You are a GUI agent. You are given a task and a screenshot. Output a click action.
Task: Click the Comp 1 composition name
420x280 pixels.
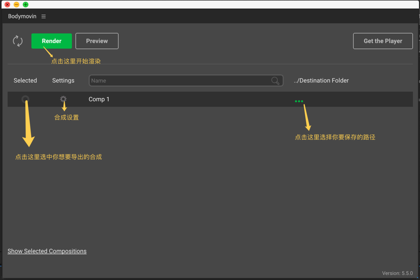(x=99, y=99)
